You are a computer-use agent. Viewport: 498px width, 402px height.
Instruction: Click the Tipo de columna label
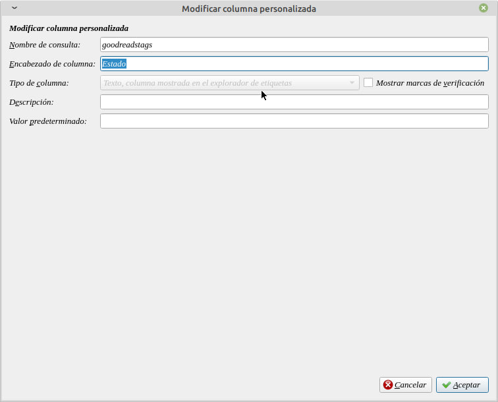click(x=39, y=83)
